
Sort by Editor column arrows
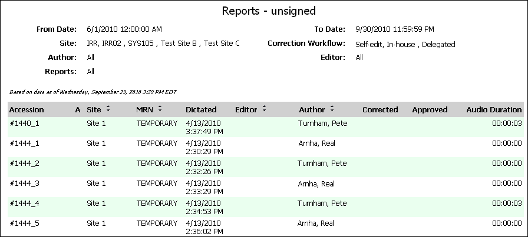pyautogui.click(x=265, y=109)
